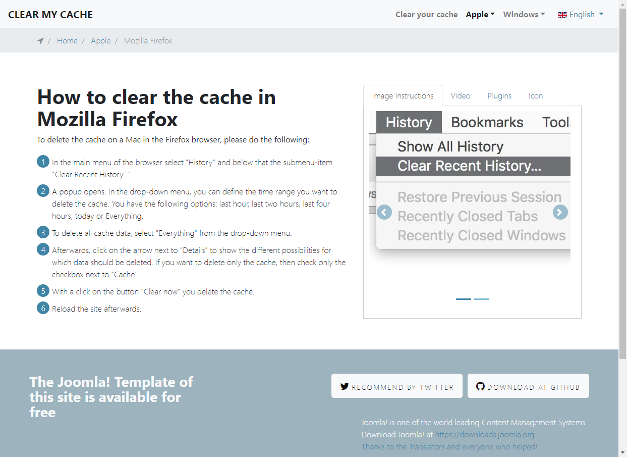Click the Twitter bird icon
This screenshot has width=627, height=457.
[x=345, y=386]
